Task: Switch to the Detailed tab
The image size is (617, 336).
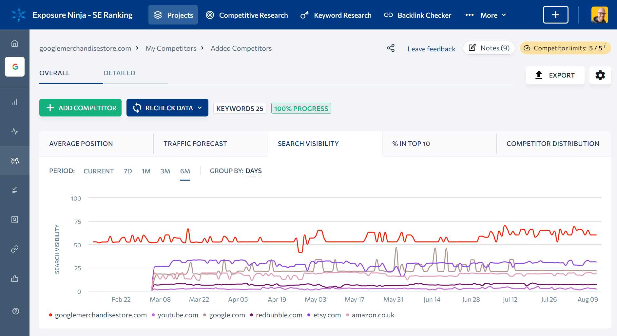Action: (119, 73)
